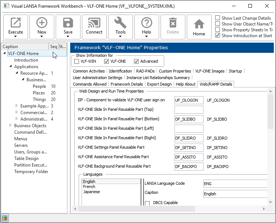Switch to the Framework Details tab
Viewport: 276px width, 223px height.
127,84
